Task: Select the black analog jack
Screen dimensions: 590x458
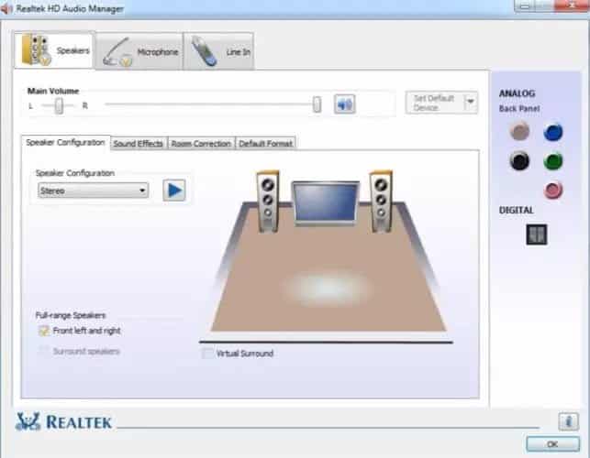Action: click(519, 161)
